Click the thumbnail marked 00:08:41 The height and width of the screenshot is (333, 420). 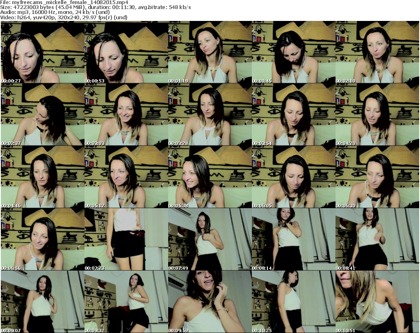(x=377, y=239)
